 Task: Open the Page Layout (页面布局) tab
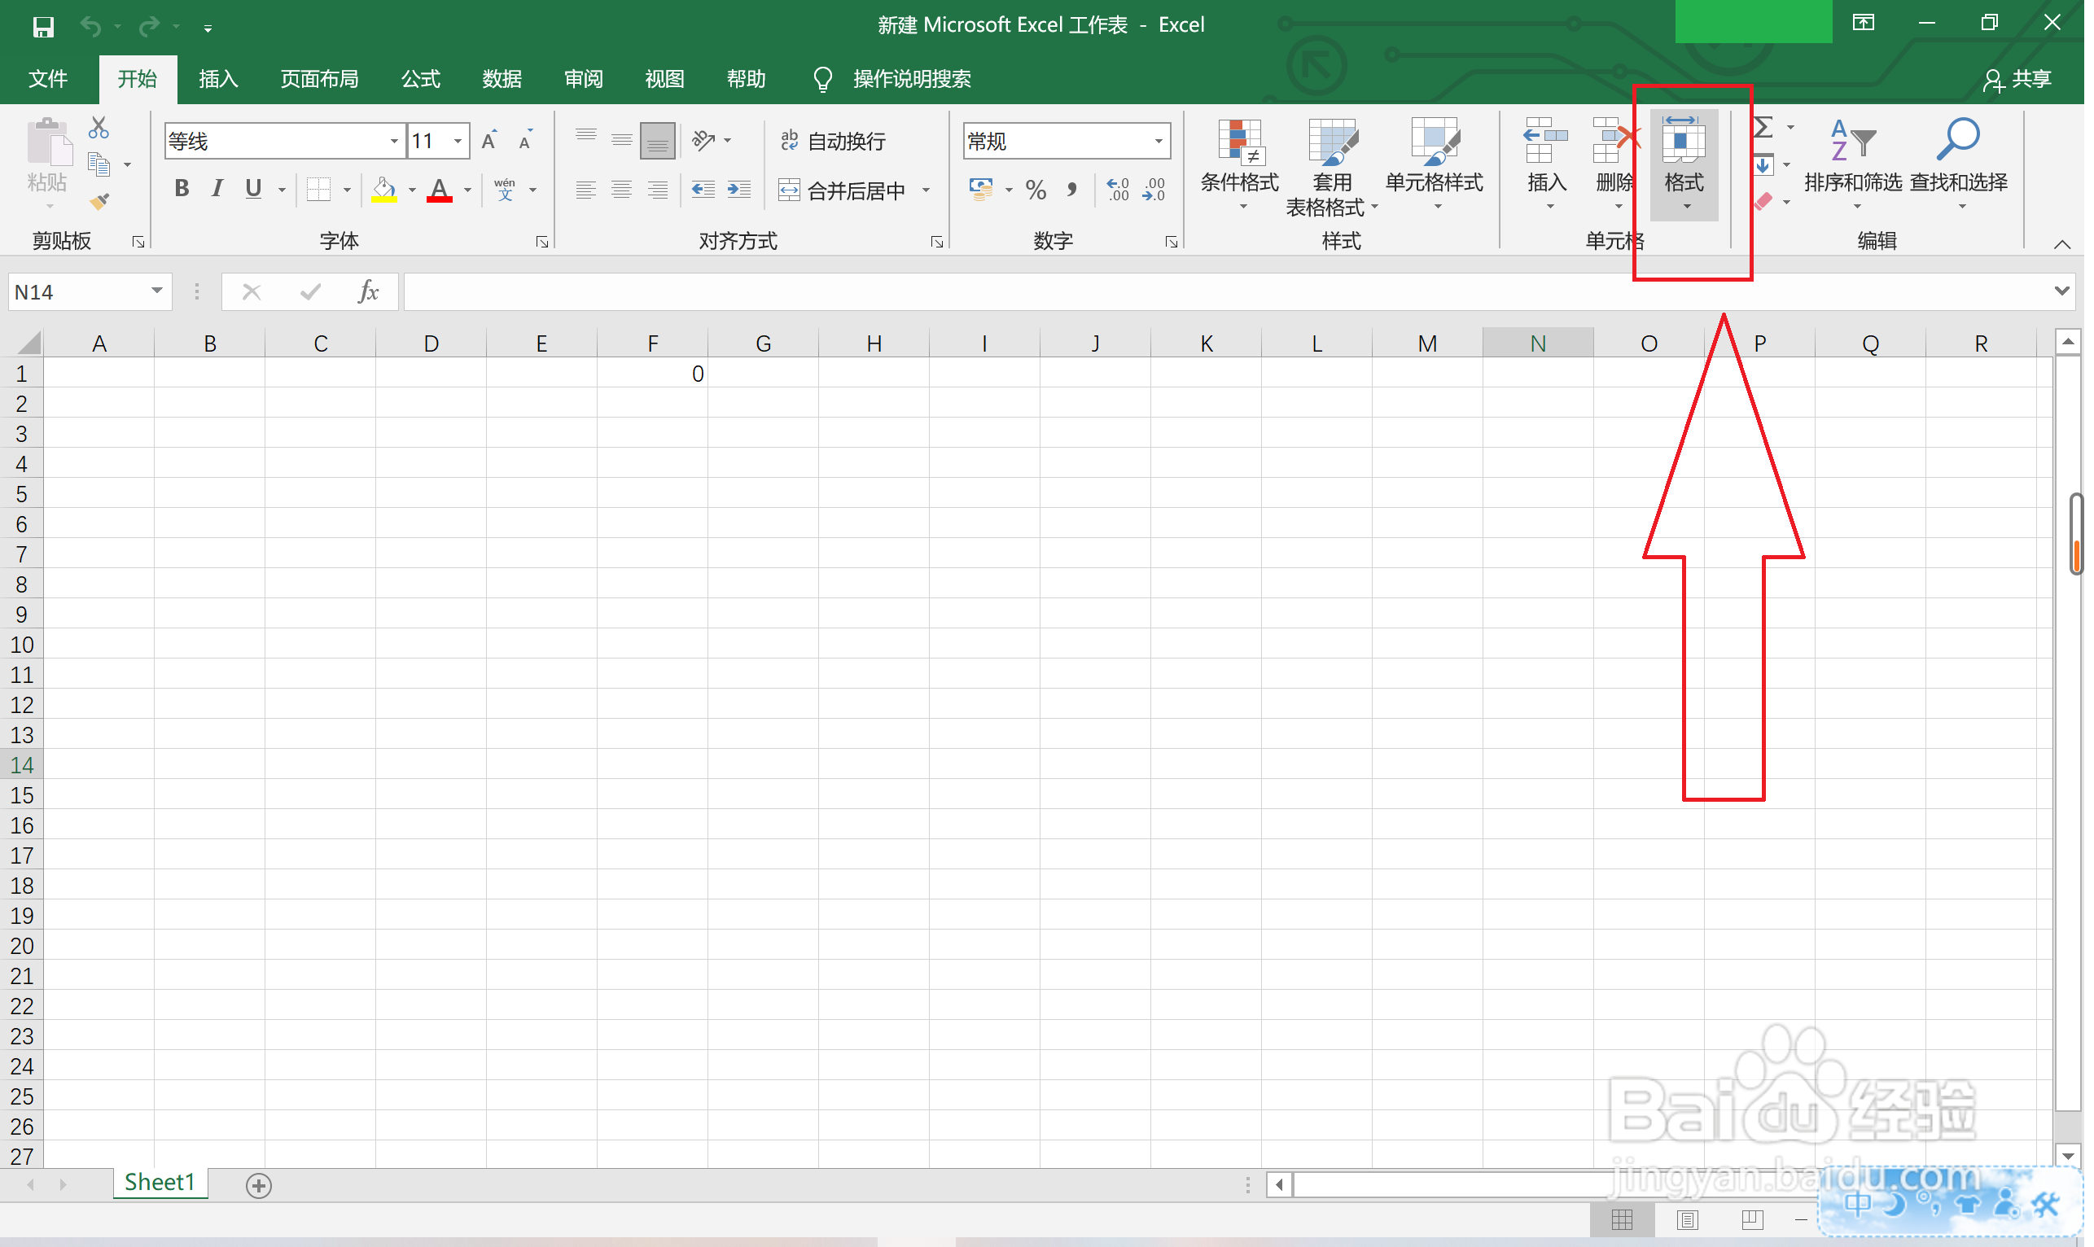[320, 79]
